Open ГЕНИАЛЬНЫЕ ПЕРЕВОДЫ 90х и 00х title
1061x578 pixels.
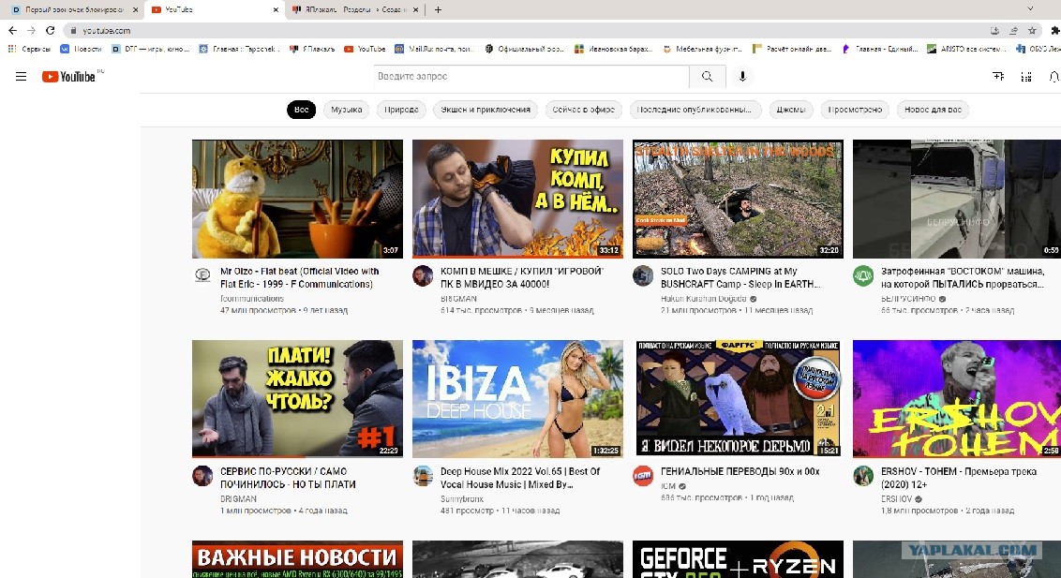pyautogui.click(x=740, y=472)
